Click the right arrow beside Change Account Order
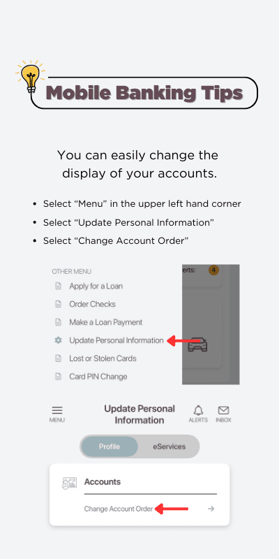Viewport: 279px width, 559px height. 211,509
